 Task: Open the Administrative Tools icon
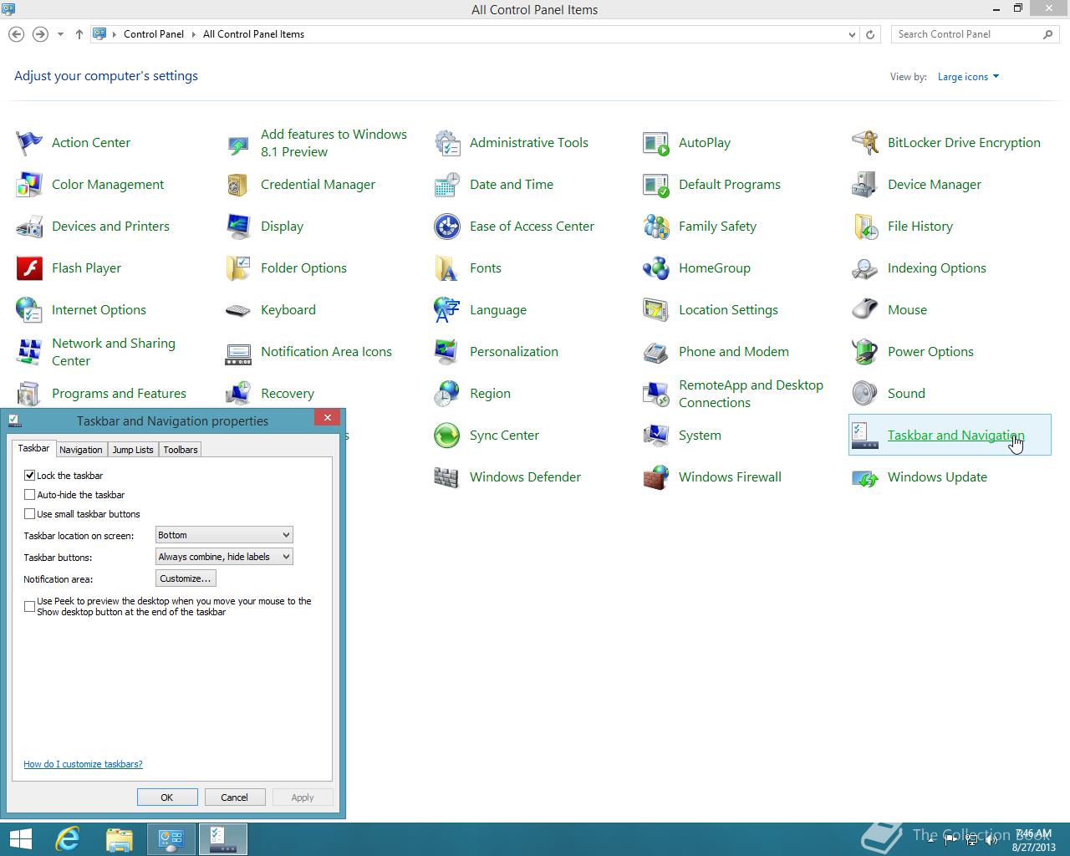447,143
